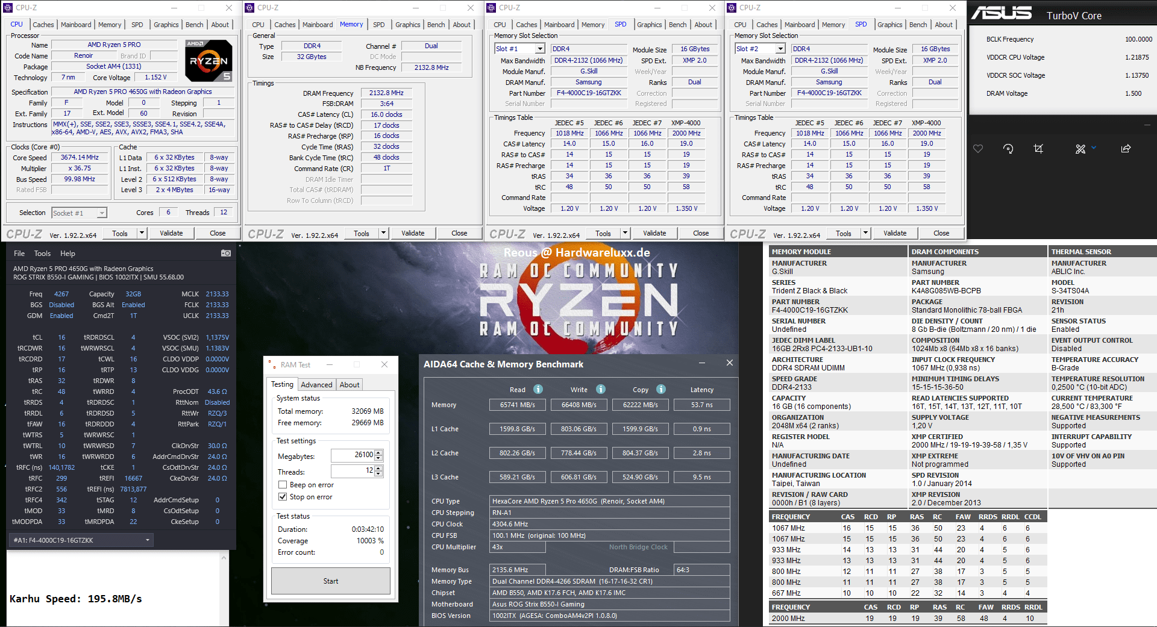This screenshot has height=627, width=1157.
Task: Click AIDA64 Memory Read value 65741 MB/s
Action: tap(517, 405)
